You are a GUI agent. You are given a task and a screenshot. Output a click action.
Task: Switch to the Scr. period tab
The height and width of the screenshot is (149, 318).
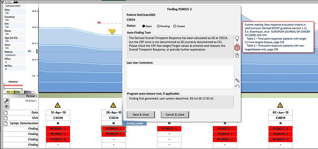(9, 92)
